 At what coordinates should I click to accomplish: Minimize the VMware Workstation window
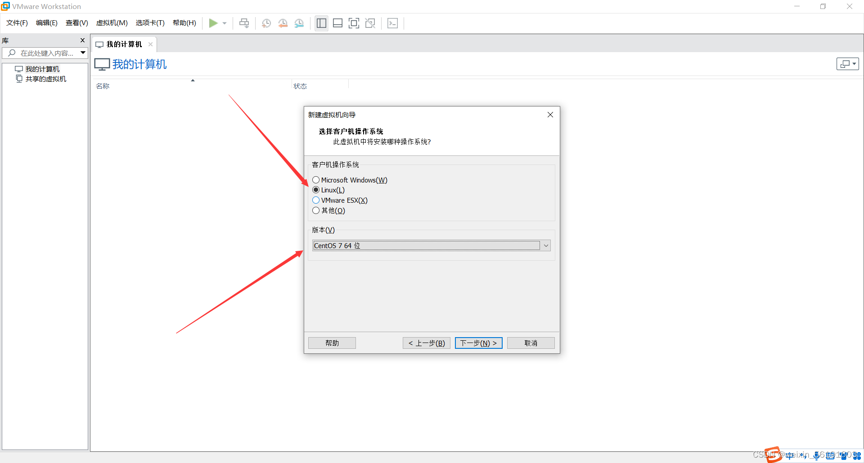pyautogui.click(x=797, y=6)
